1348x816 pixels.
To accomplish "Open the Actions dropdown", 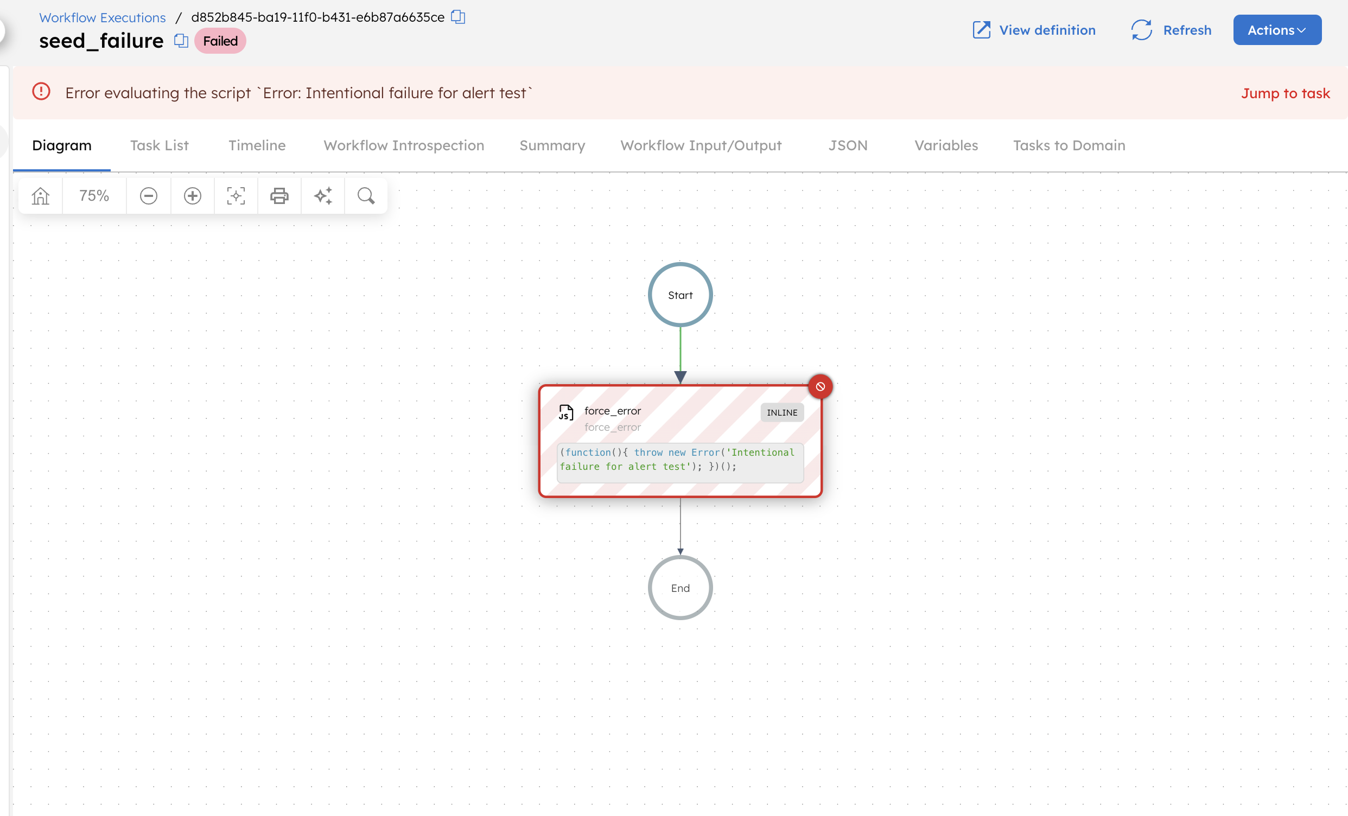I will (1277, 30).
